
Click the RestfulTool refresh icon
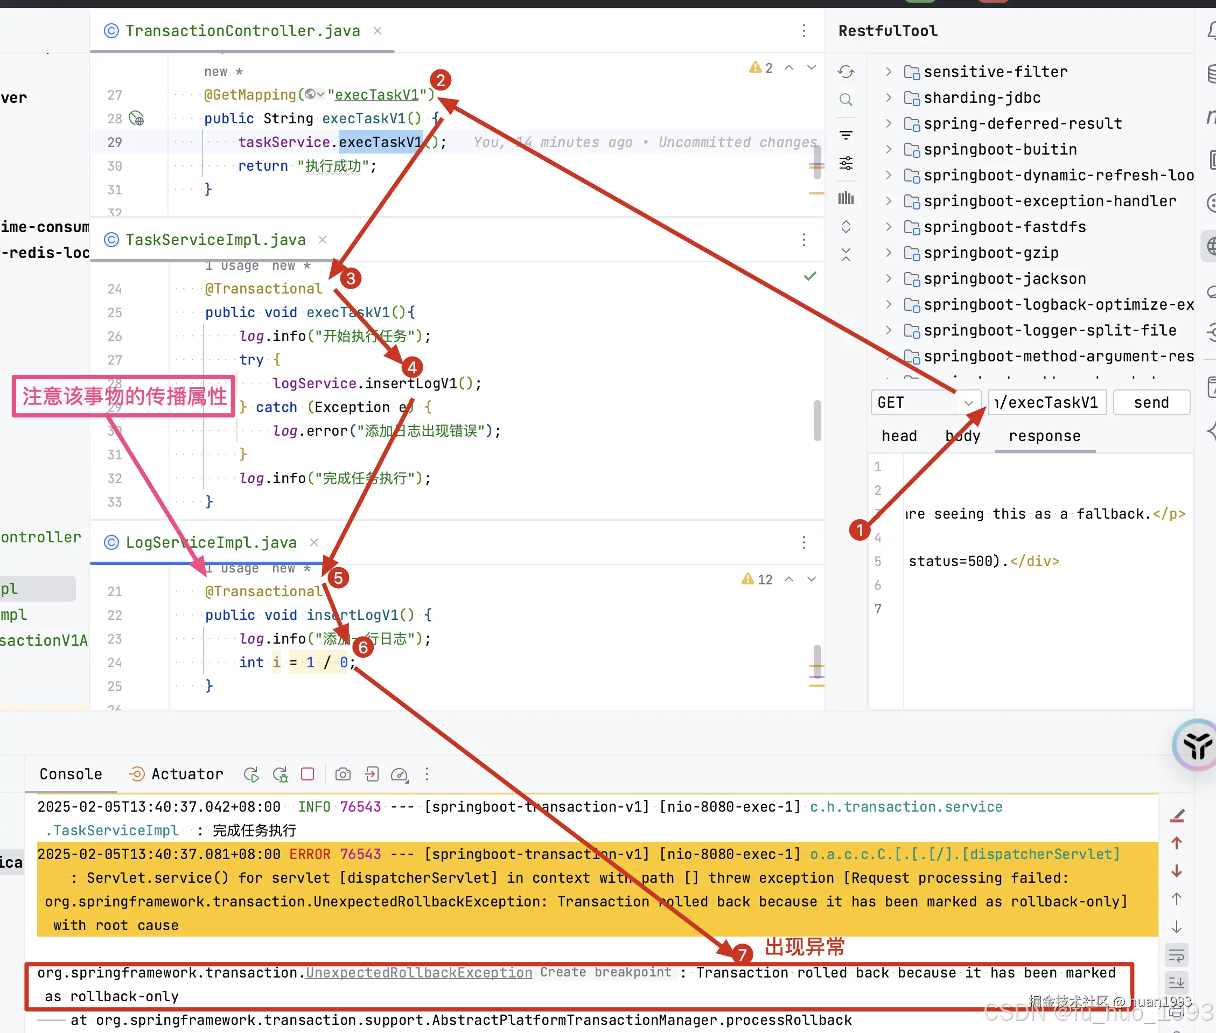(845, 72)
